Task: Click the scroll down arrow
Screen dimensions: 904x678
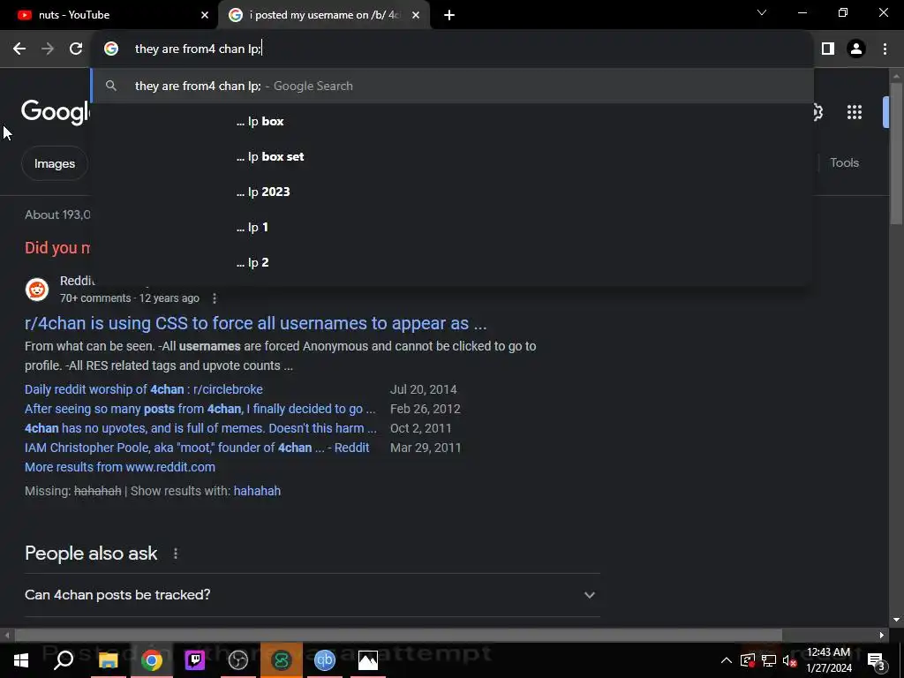Action: pos(896,621)
